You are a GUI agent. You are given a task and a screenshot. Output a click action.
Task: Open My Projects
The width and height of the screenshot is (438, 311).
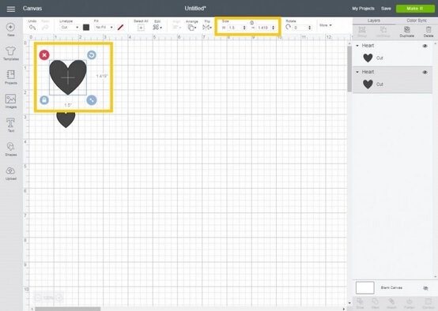363,9
